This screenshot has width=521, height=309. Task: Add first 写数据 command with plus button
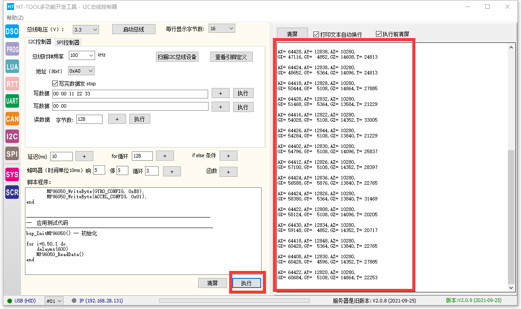(221, 93)
